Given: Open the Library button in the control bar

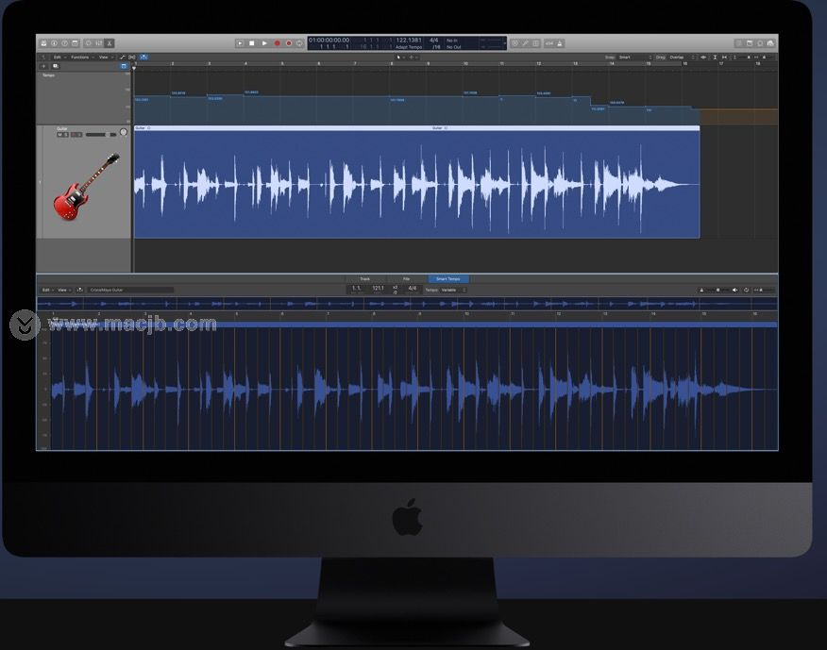Looking at the screenshot, I should pyautogui.click(x=43, y=43).
